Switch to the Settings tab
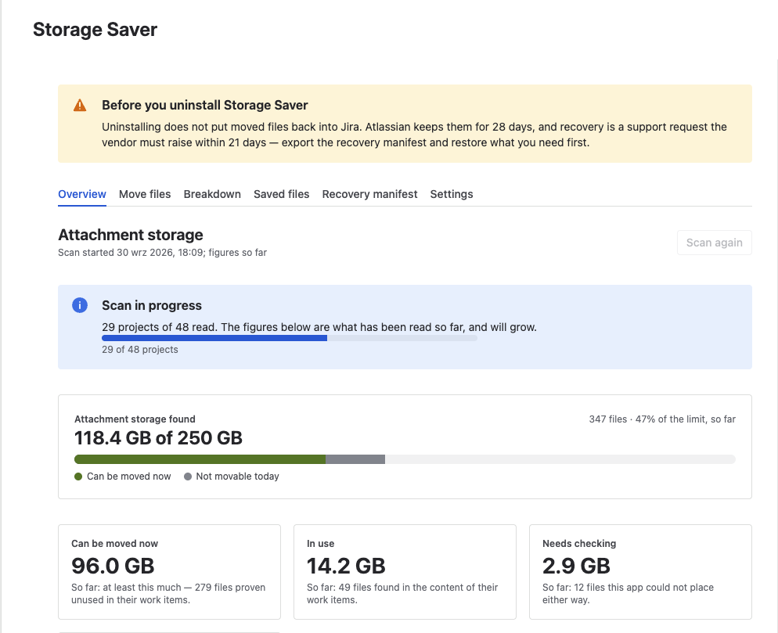The image size is (778, 633). [452, 194]
